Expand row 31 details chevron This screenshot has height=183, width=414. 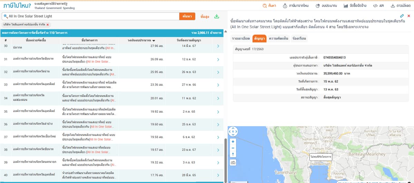click(218, 60)
